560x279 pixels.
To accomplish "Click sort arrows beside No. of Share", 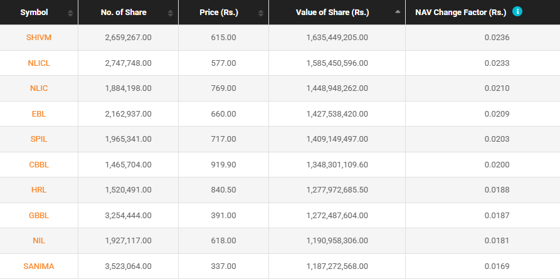I will 170,13.
